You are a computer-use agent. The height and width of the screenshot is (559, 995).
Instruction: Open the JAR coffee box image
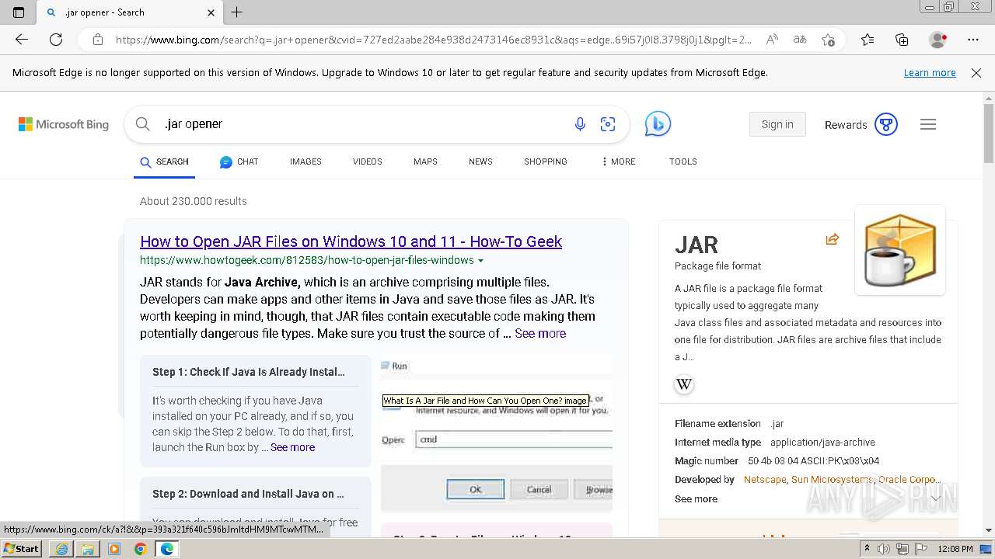click(x=900, y=250)
